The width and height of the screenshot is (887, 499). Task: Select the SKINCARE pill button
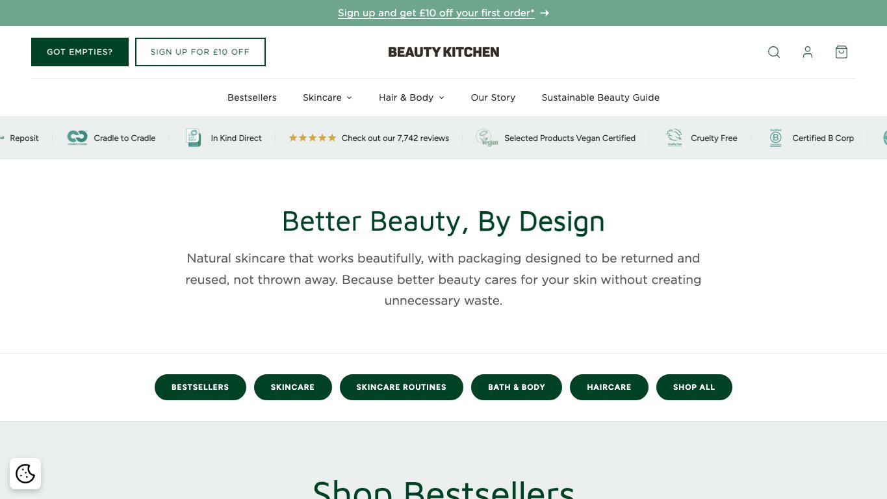pos(292,387)
